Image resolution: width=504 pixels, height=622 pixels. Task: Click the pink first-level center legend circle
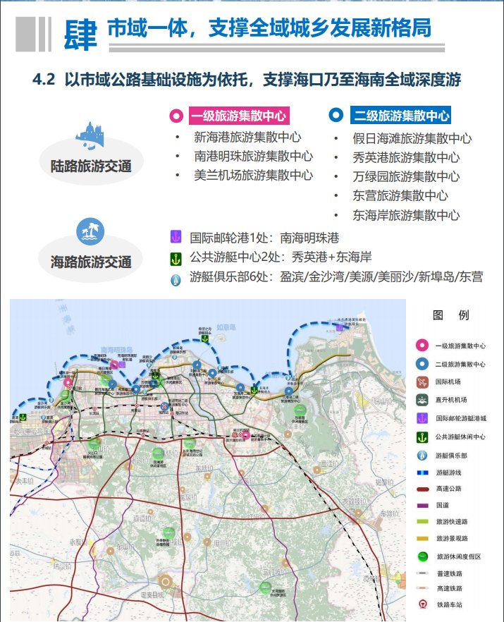422,346
